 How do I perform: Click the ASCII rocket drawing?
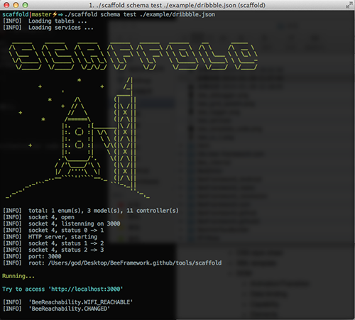[x=78, y=137]
